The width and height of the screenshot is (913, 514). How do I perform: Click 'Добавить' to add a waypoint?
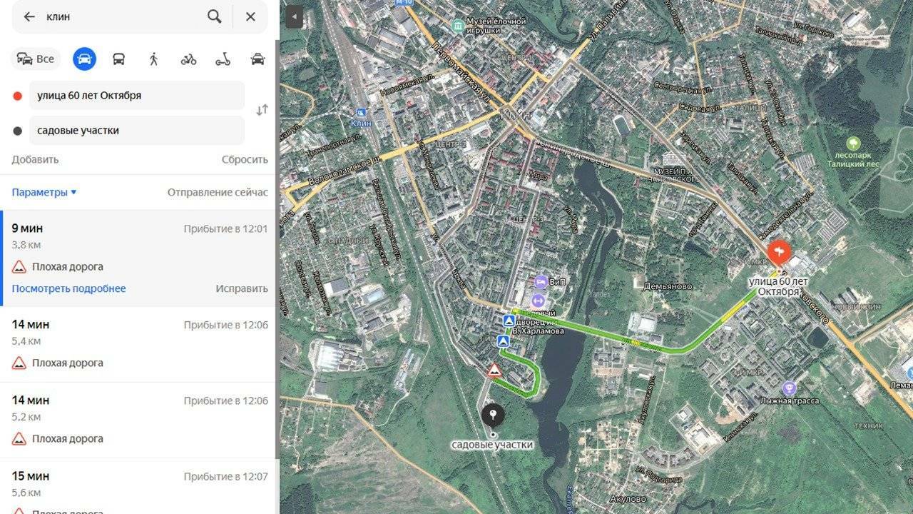click(35, 159)
